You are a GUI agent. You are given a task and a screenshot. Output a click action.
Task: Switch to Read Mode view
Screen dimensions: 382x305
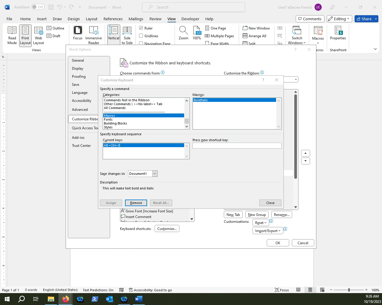[x=12, y=35]
